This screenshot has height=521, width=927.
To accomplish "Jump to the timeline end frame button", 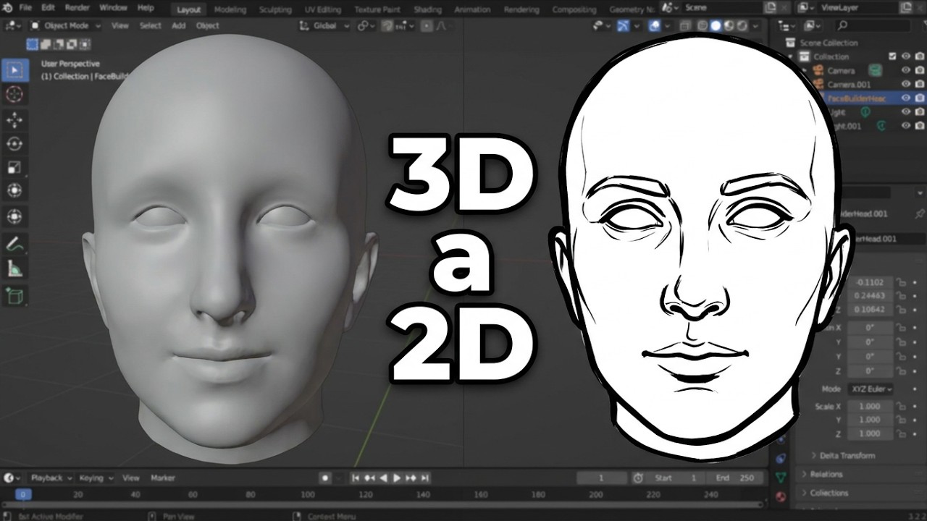I will pos(425,478).
